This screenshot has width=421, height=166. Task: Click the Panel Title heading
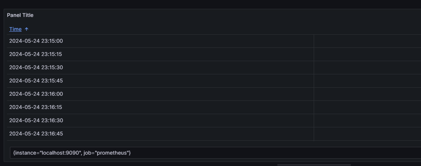20,15
